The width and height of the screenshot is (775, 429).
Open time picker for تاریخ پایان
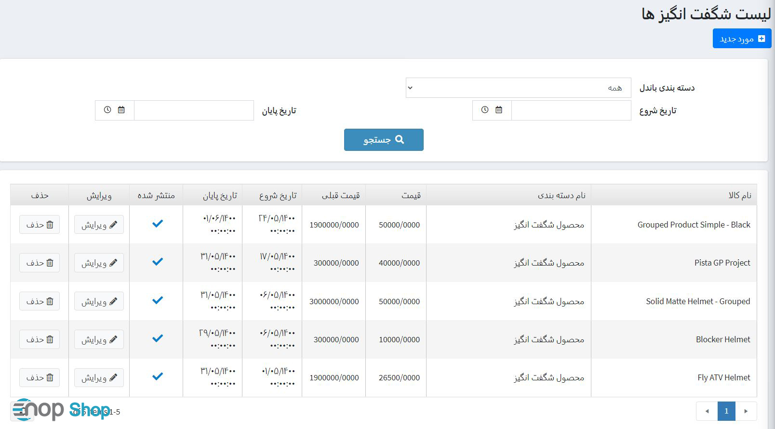[x=107, y=110]
